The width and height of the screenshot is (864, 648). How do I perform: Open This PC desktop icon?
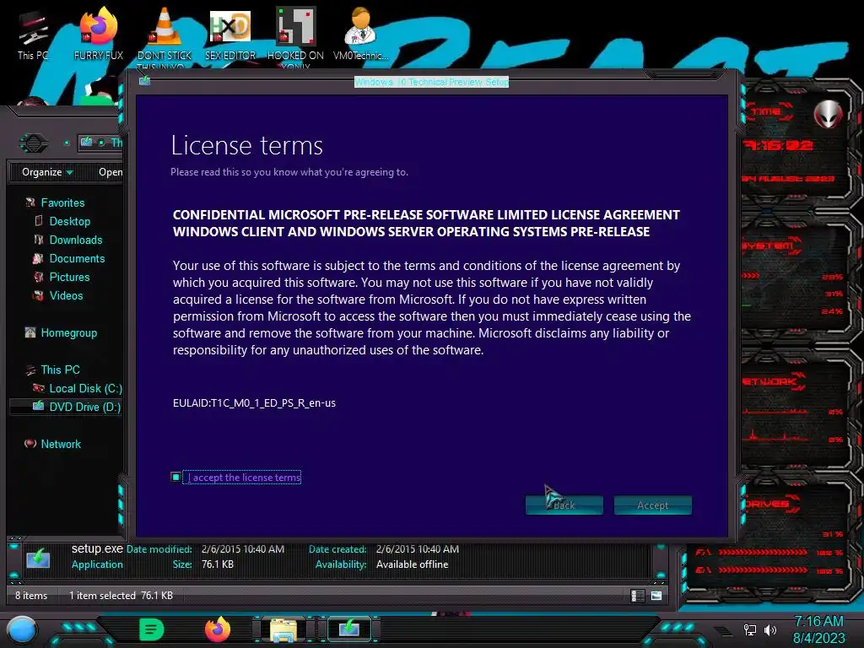click(33, 35)
